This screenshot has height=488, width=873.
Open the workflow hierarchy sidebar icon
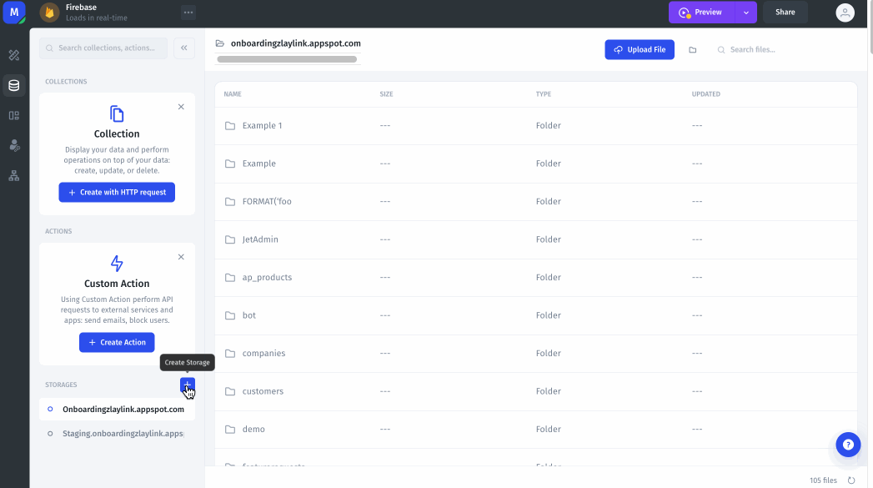(14, 176)
